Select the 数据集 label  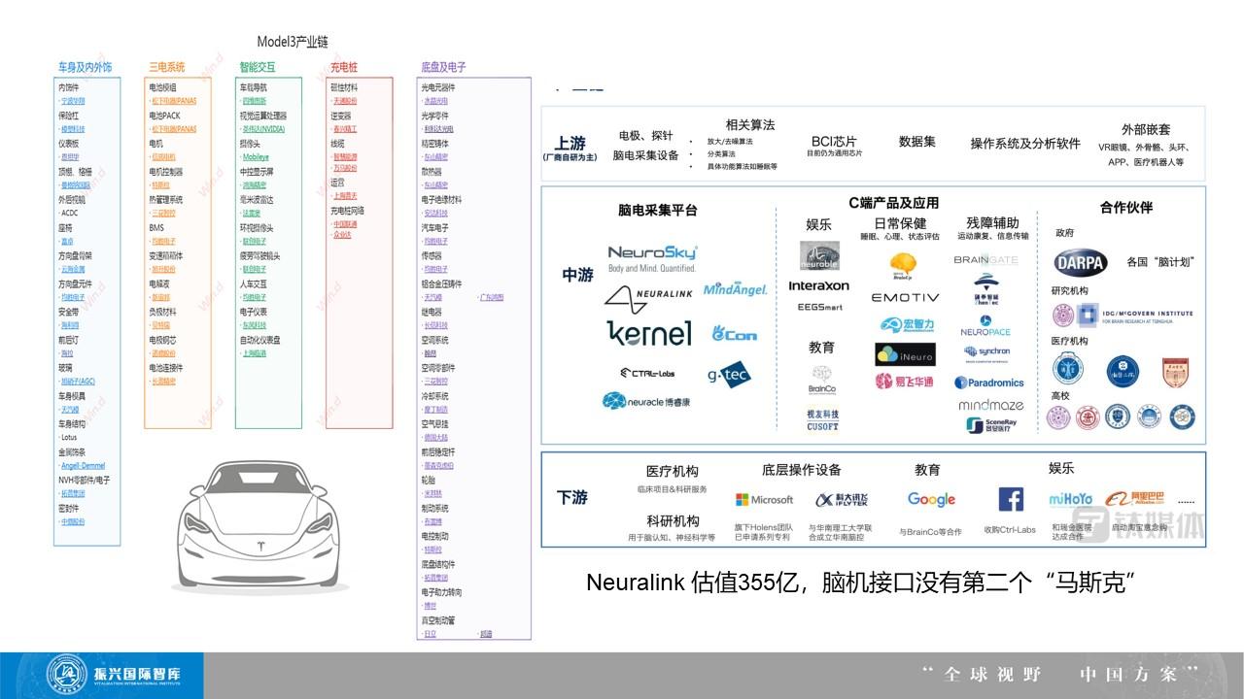[x=916, y=142]
